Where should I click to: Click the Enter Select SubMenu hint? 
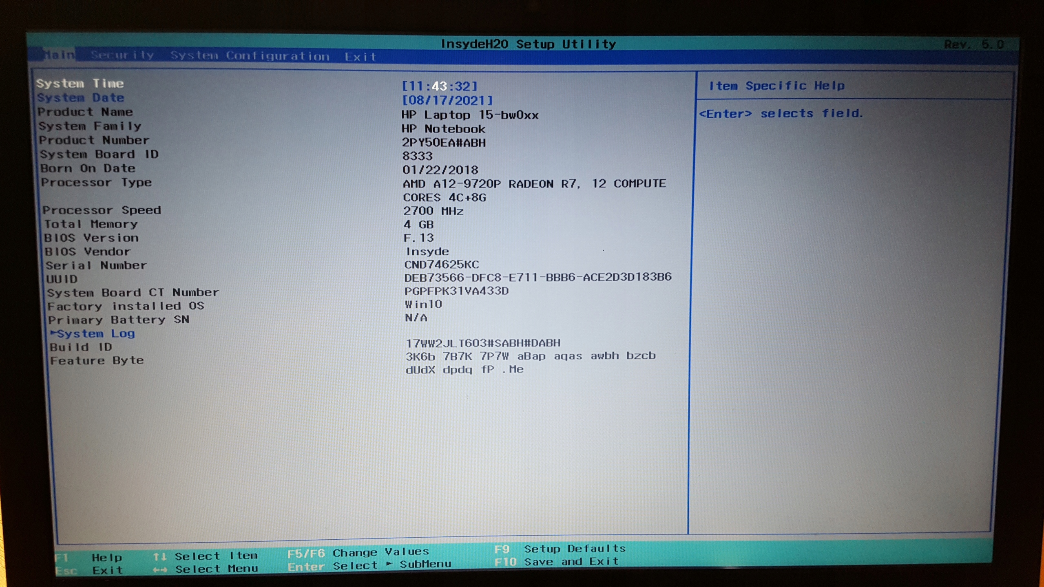[x=369, y=565]
